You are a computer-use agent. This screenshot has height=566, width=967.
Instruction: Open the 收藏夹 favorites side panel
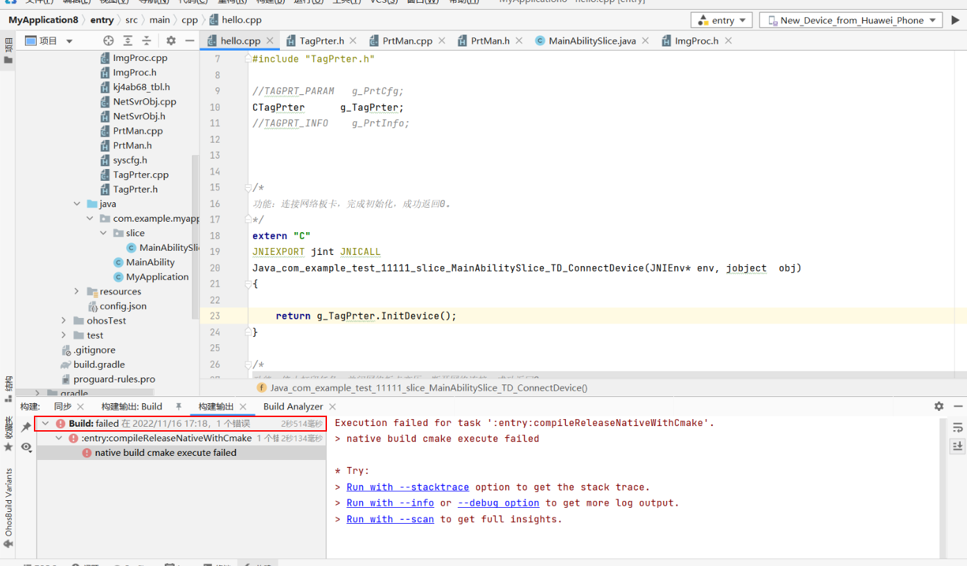point(8,434)
